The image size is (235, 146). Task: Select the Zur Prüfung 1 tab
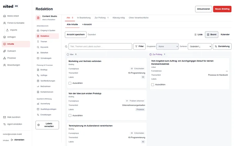click(101, 18)
